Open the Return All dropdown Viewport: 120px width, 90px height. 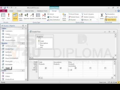click(97, 20)
